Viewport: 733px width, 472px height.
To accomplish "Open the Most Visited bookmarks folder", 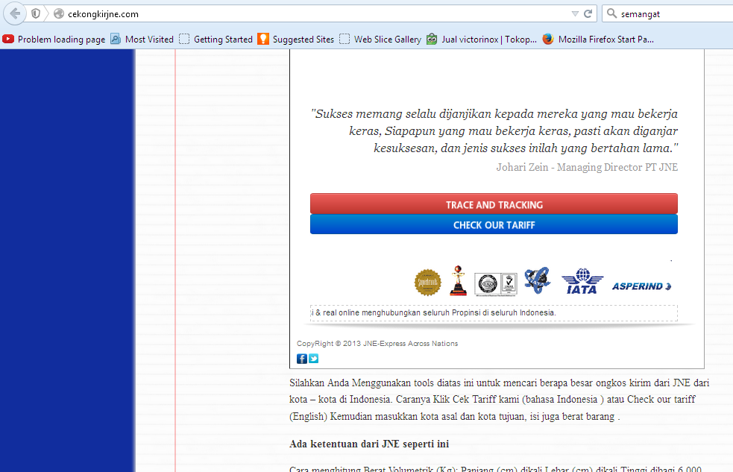I will (x=142, y=40).
